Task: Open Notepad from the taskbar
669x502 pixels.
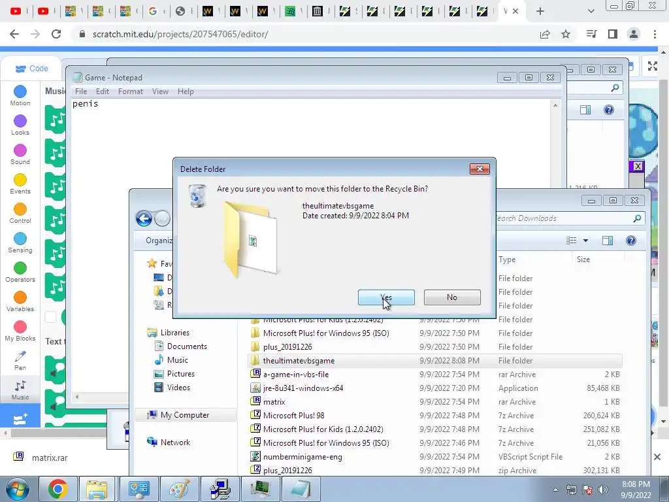Action: (x=301, y=489)
